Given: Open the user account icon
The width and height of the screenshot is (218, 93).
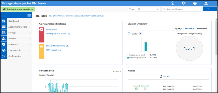Looking at the screenshot, I should (x=206, y=3).
